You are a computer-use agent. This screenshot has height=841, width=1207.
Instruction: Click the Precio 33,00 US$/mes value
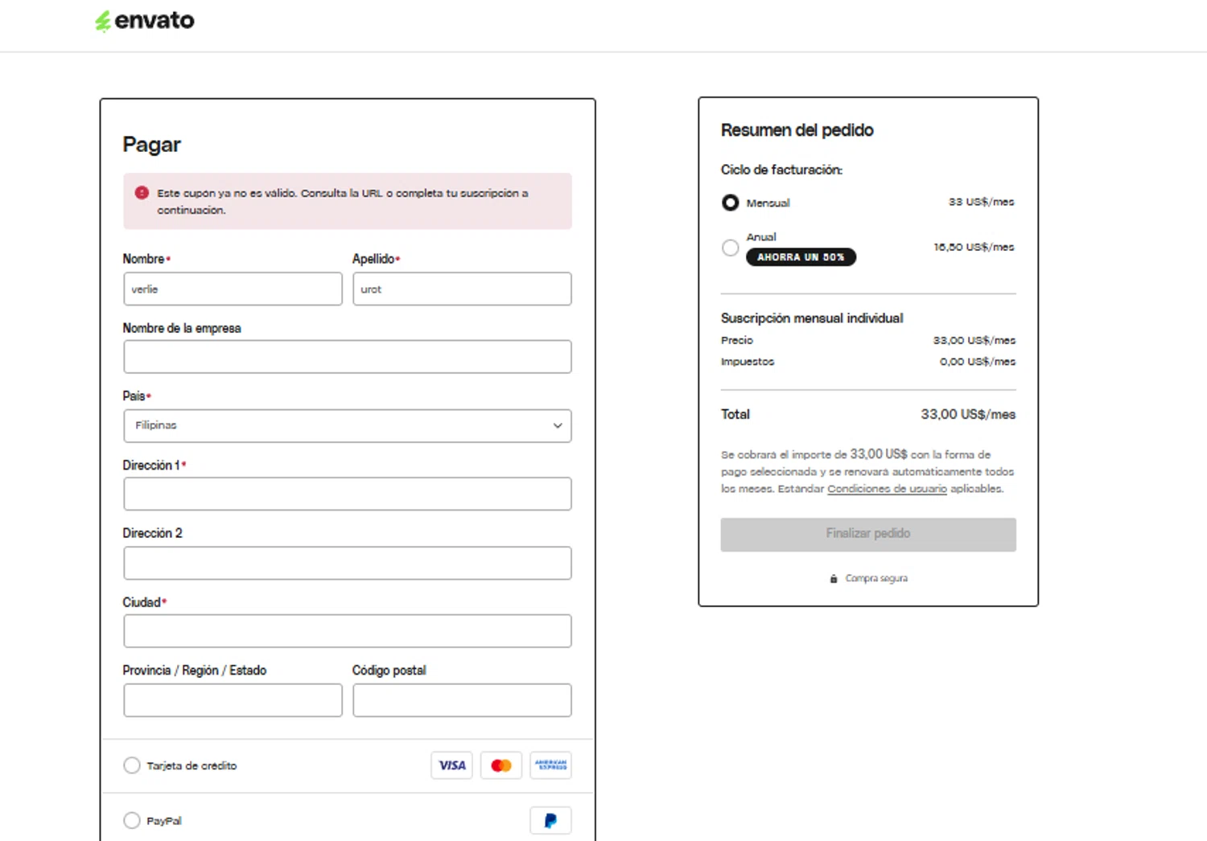pyautogui.click(x=974, y=340)
